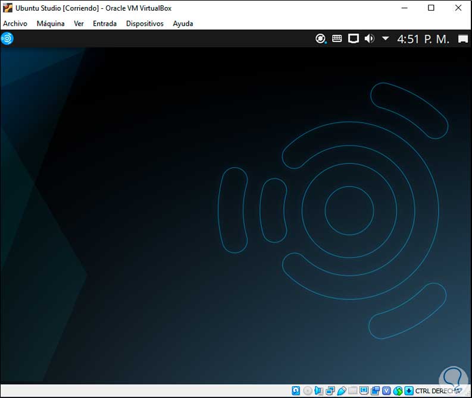Open the Ubuntu Studio application launcher
Screen dimensions: 472x398
pos(7,39)
